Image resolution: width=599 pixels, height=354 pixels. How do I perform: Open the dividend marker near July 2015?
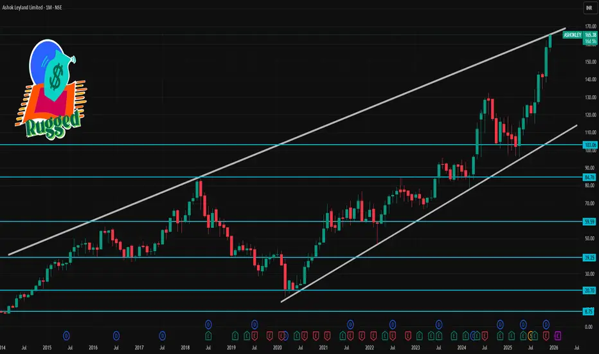(66, 336)
